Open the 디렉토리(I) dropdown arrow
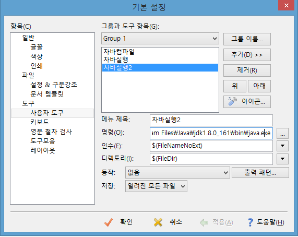The height and width of the screenshot is (237, 298). tap(282, 159)
